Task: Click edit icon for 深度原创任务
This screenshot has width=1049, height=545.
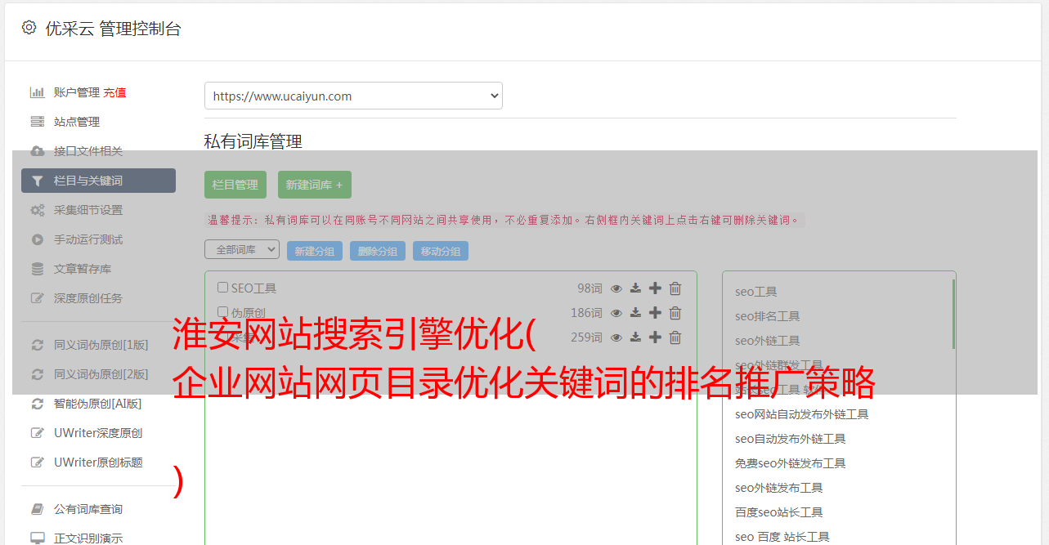Action: click(x=37, y=298)
